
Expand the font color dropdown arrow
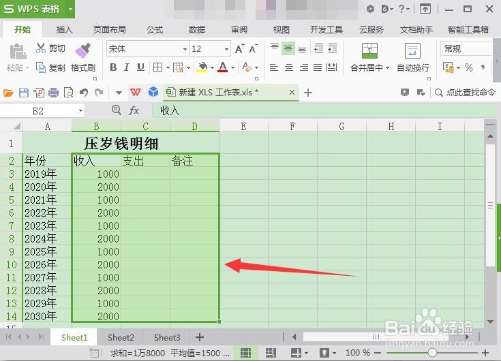(x=232, y=67)
